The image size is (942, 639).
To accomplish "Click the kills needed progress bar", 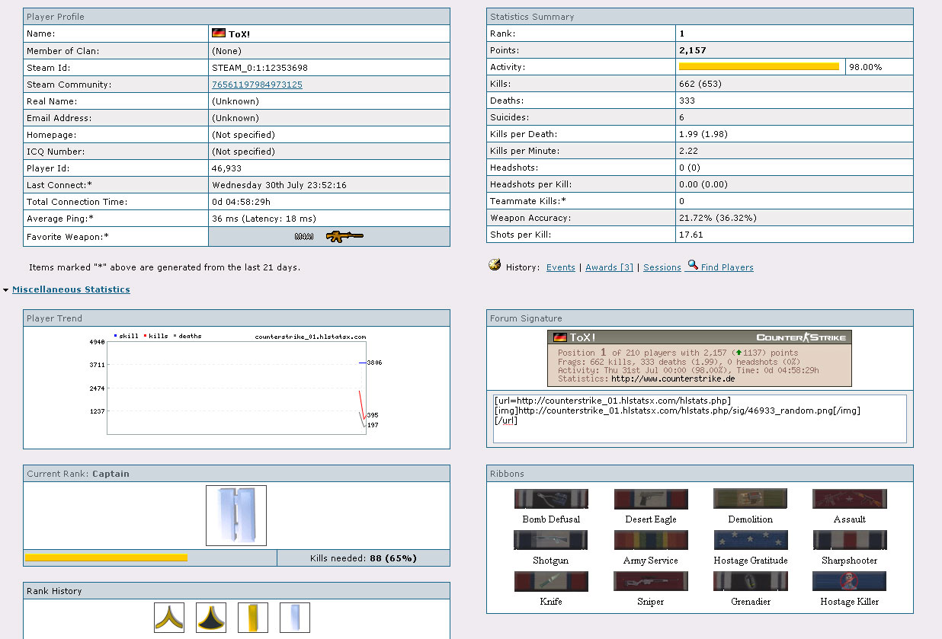I will [x=107, y=558].
